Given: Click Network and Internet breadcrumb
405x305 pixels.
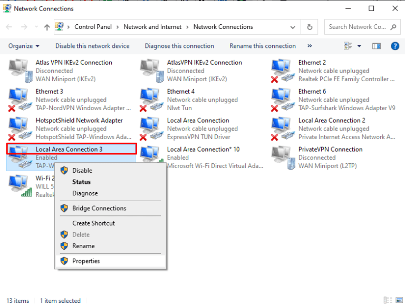Looking at the screenshot, I should [152, 27].
